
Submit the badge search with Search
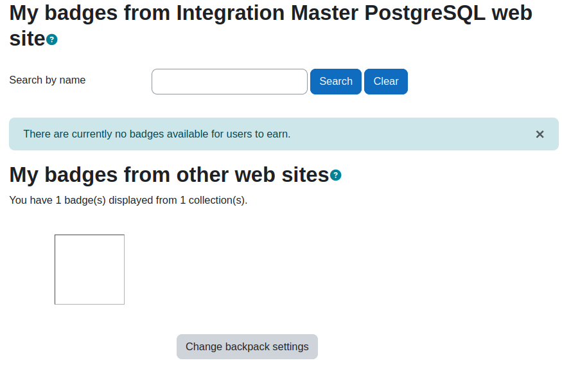[336, 82]
